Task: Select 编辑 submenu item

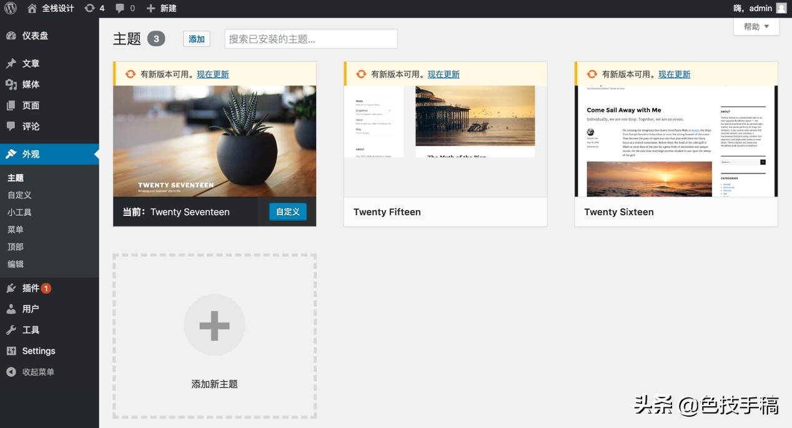Action: click(x=16, y=264)
